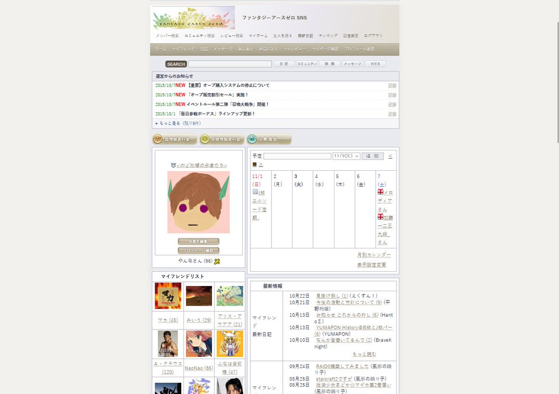The height and width of the screenshot is (394, 559).
Task: Open 表示設定変更 link
Action: point(372,265)
